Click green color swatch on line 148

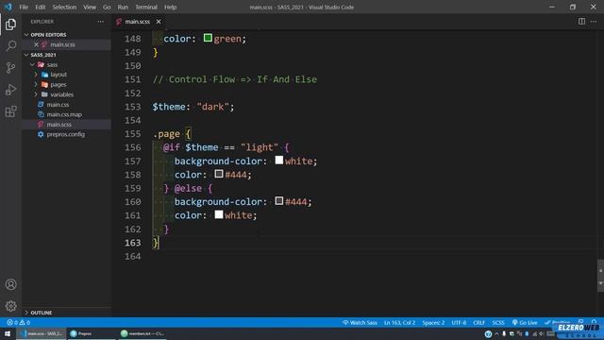[x=208, y=38]
